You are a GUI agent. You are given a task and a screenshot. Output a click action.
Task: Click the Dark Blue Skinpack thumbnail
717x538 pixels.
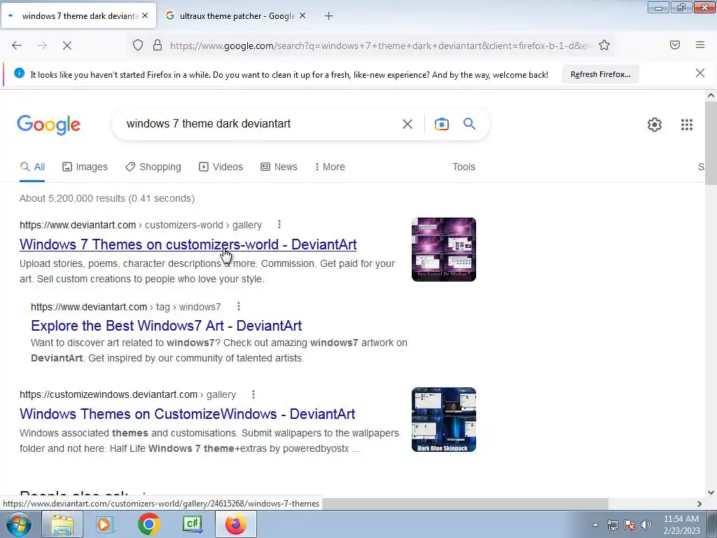443,420
